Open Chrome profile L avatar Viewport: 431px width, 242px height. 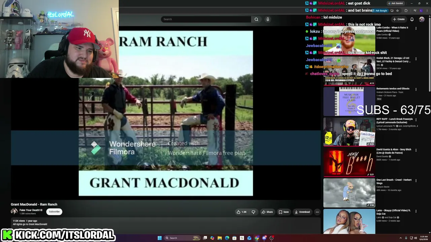coord(421,10)
